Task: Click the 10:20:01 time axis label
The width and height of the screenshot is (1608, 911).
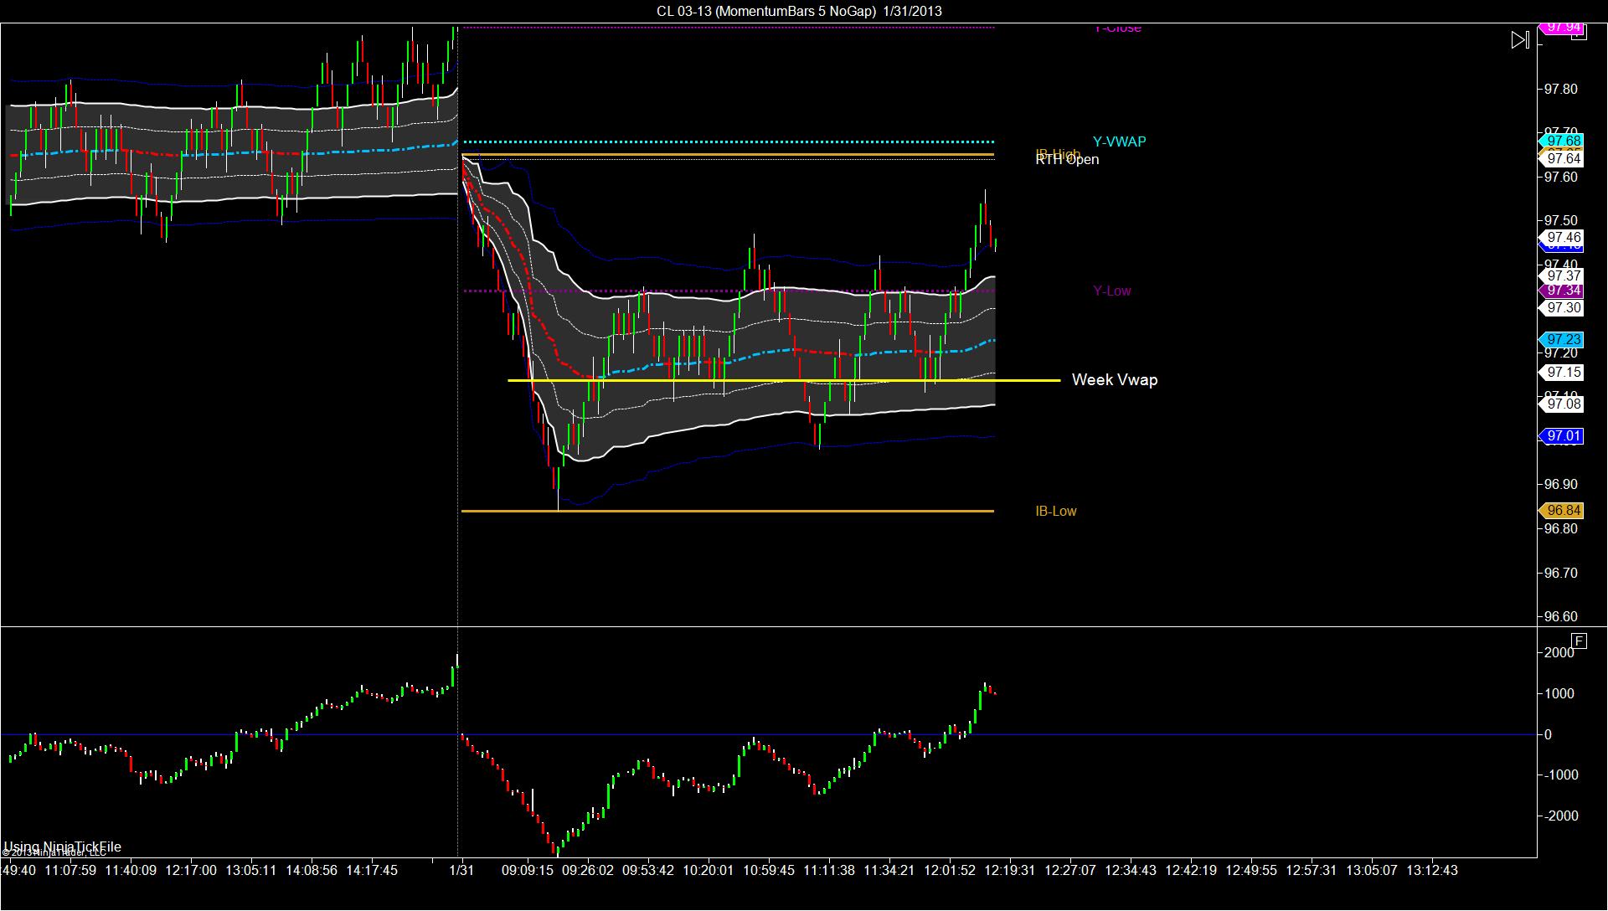Action: pyautogui.click(x=709, y=871)
